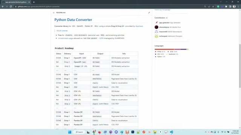Click the microphone icon in system tray
Image resolution: width=241 pixels, height=135 pixels.
(x=218, y=132)
